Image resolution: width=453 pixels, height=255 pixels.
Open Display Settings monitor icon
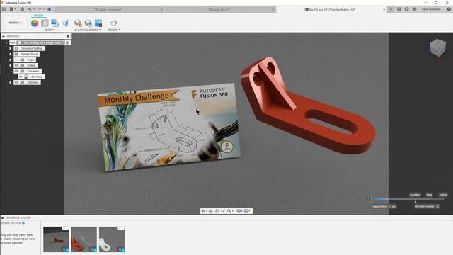click(x=239, y=211)
